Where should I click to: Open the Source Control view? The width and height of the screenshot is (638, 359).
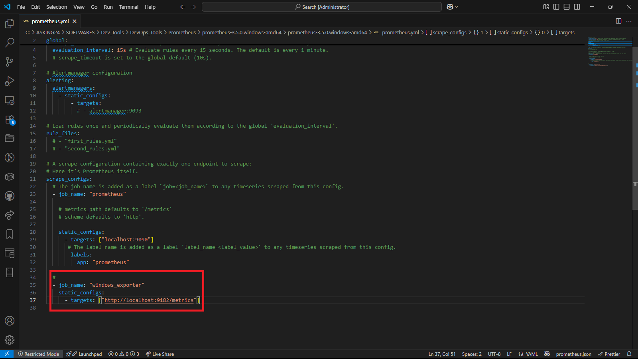tap(10, 62)
